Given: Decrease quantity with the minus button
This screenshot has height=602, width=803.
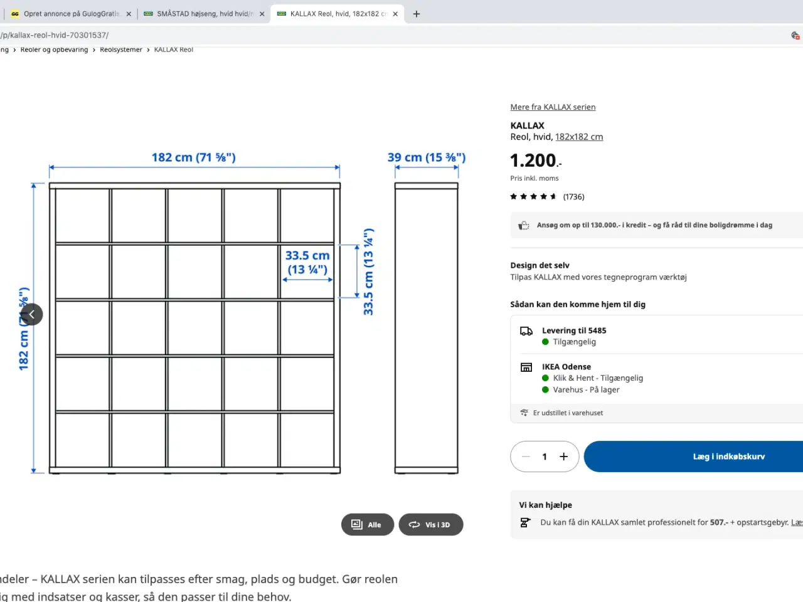Looking at the screenshot, I should pyautogui.click(x=526, y=457).
